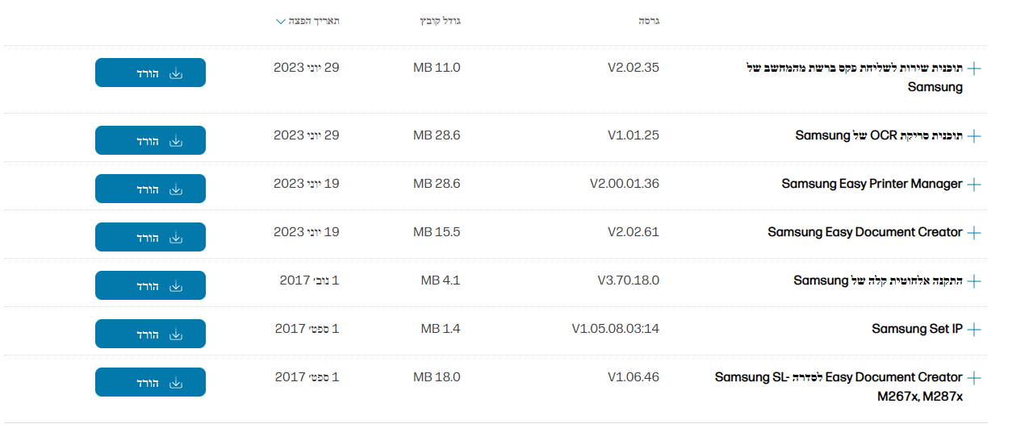This screenshot has width=1033, height=428.
Task: Click download icon in the 4.1 MB row
Action: click(x=176, y=285)
